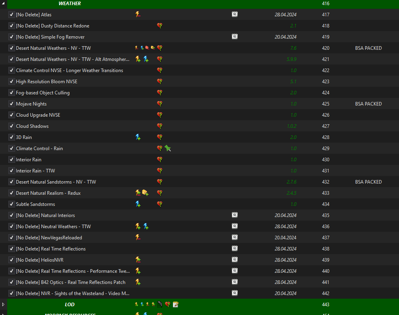The image size is (399, 315).
Task: Select the Interior Rain - TTW mod entry
Action: click(x=35, y=171)
